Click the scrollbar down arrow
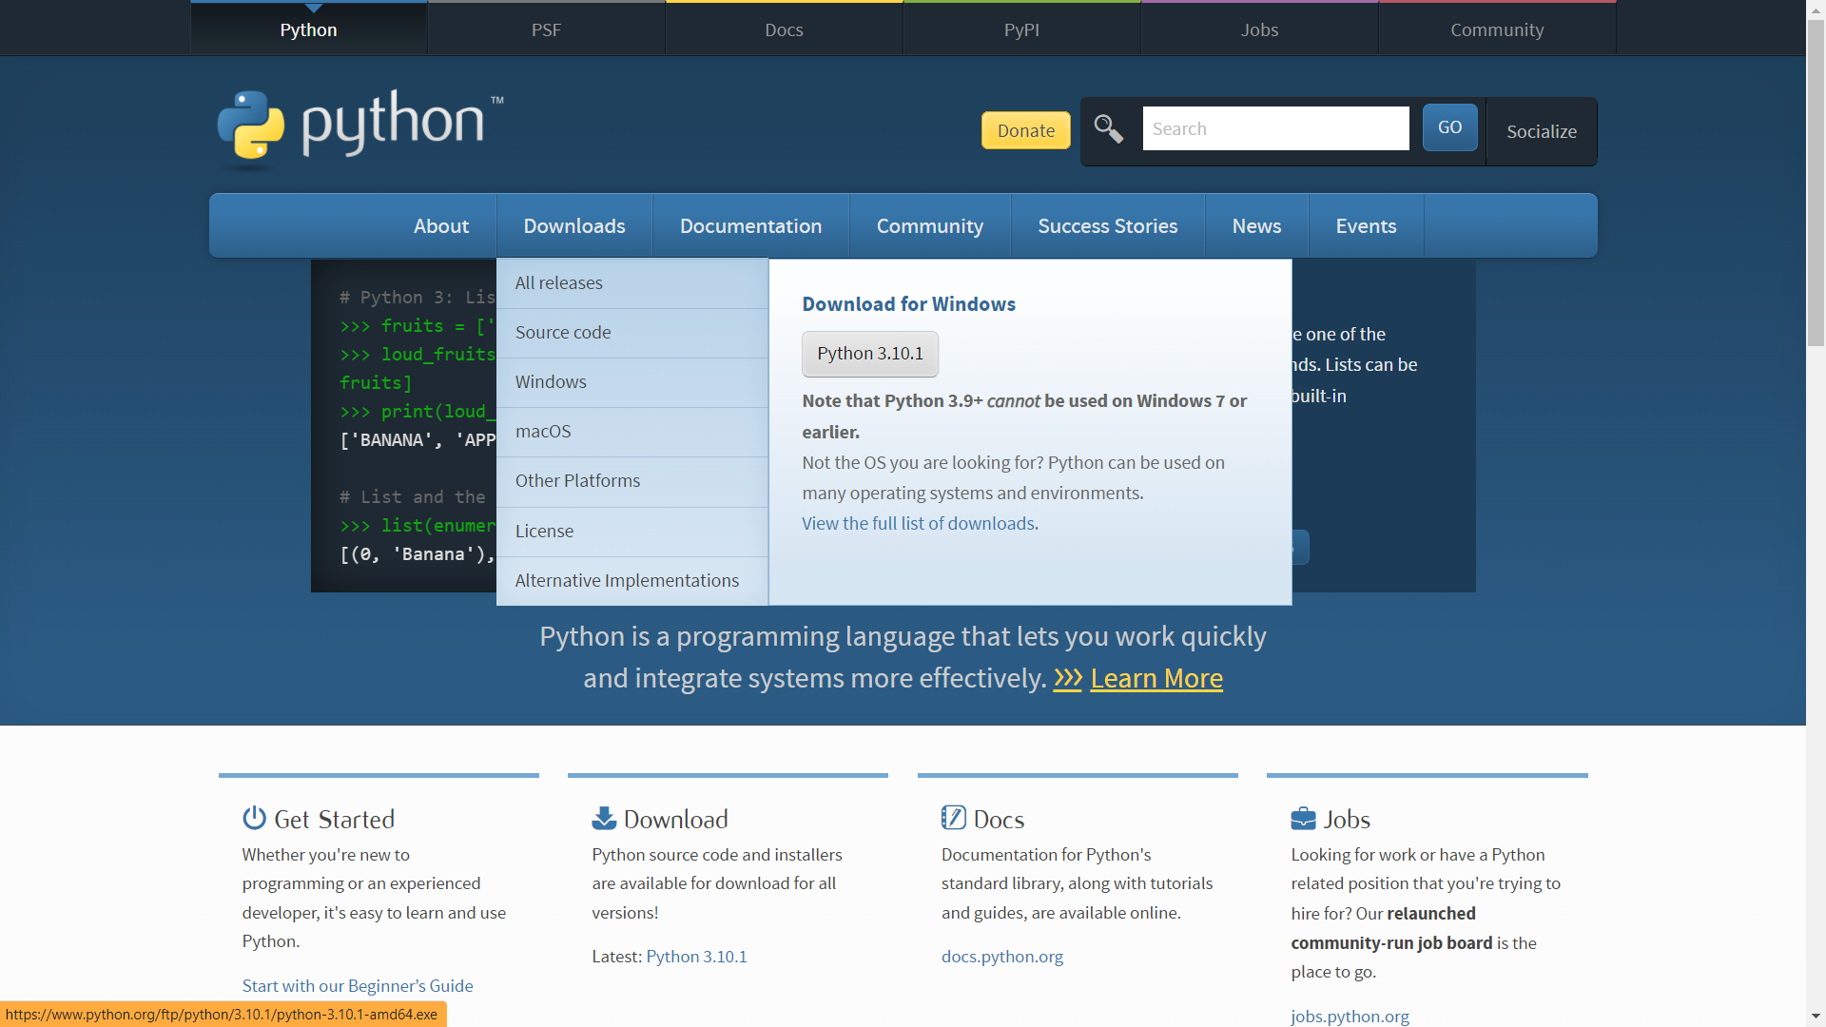The width and height of the screenshot is (1826, 1027). click(x=1816, y=1017)
